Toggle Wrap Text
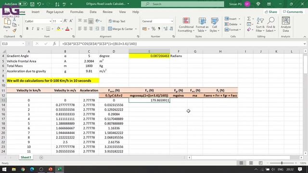Screen dimensions: 308x173 [x=117, y=21]
